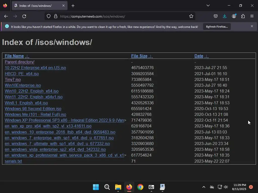The image size is (258, 193).
Task: Dismiss the Firefox refresh notification bar
Action: [252, 26]
